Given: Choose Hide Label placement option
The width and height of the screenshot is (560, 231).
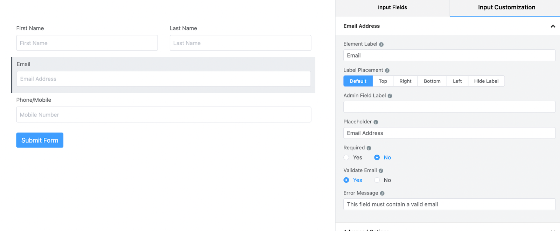Looking at the screenshot, I should click(486, 81).
